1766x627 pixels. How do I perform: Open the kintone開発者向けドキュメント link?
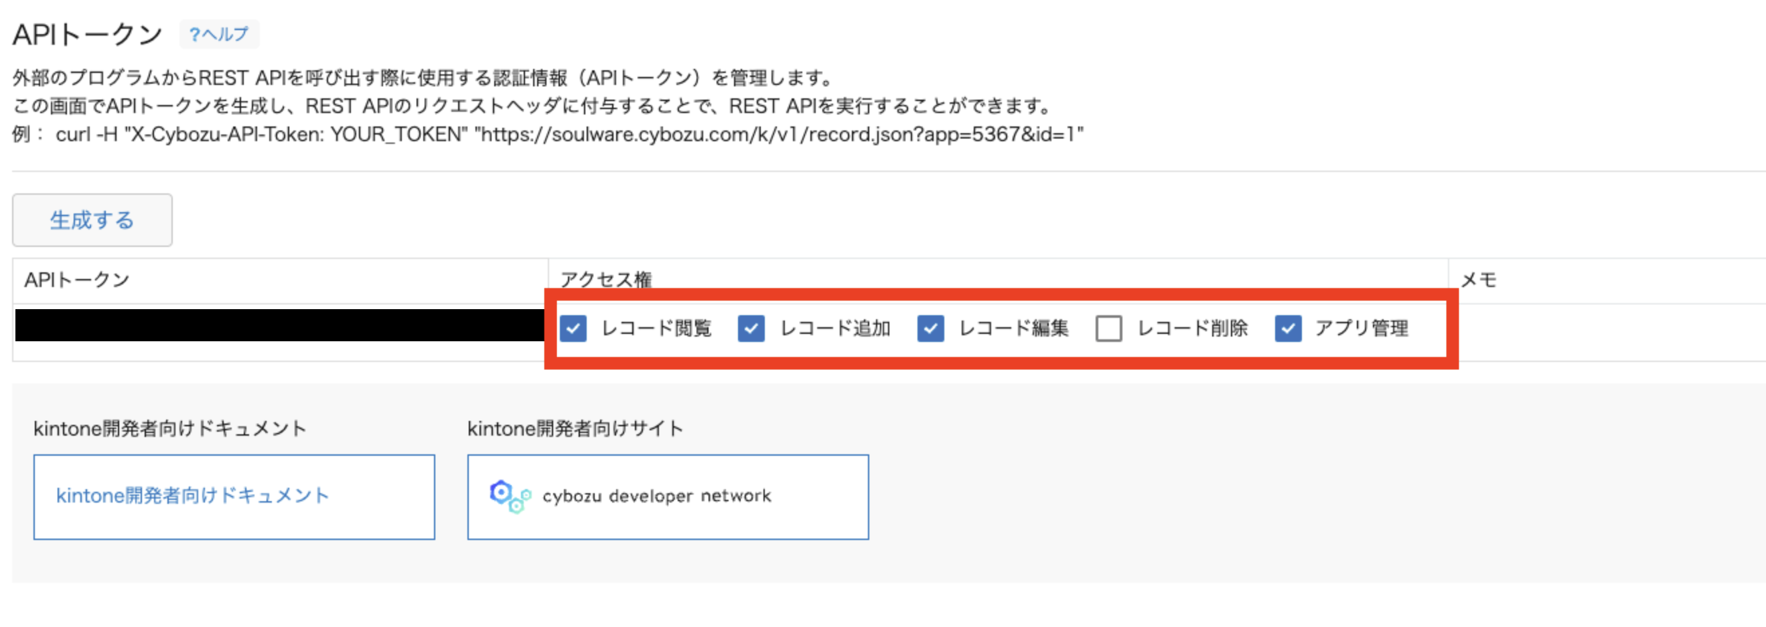(194, 496)
